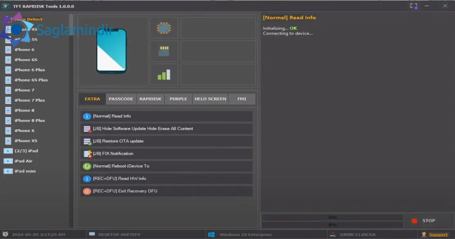Click the lower progress bar
This screenshot has height=239, width=455.
coord(333,225)
